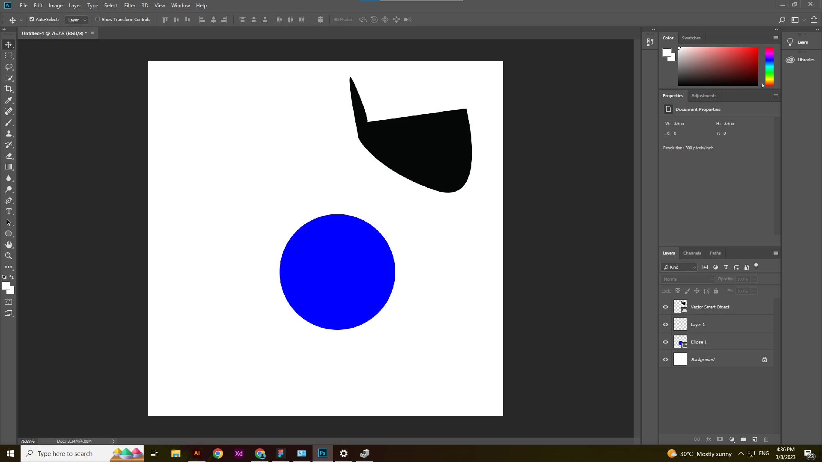Open the Filter menu
This screenshot has height=462, width=822.
[129, 6]
